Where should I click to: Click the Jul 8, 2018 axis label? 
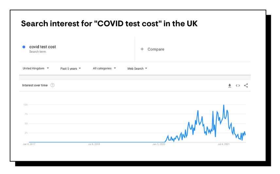(x=94, y=144)
